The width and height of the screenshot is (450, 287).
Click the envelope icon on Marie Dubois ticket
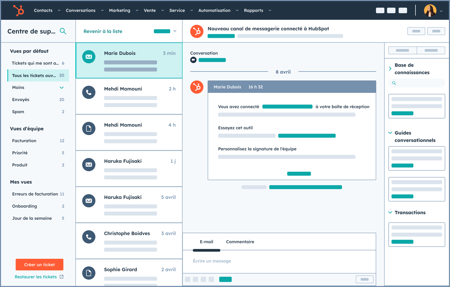[89, 56]
